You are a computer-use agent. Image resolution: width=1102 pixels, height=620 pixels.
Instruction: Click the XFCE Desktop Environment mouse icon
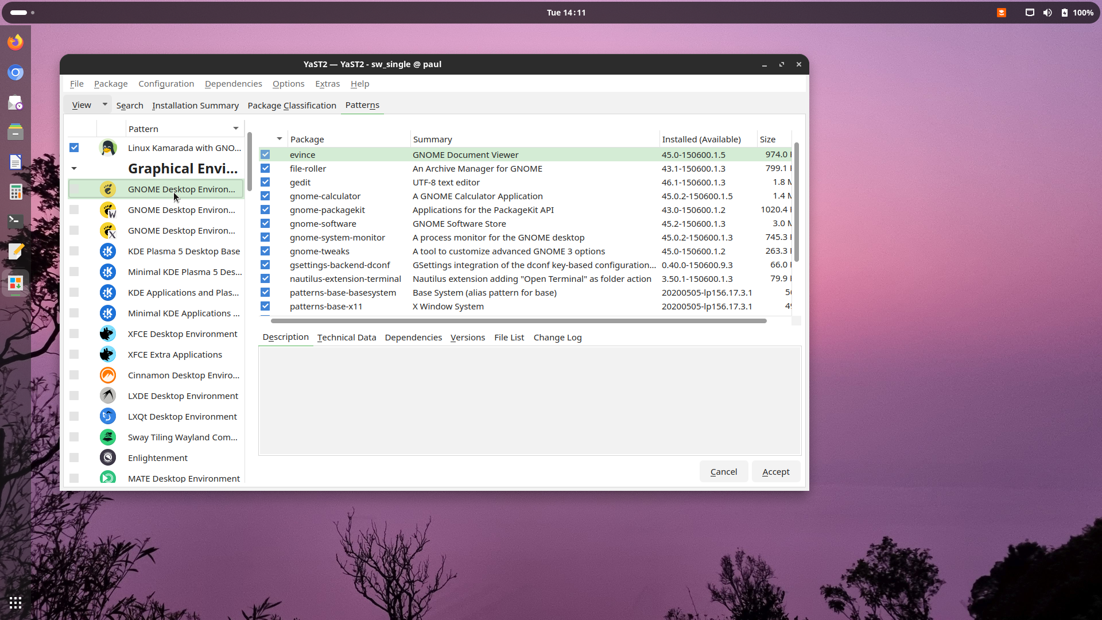pyautogui.click(x=108, y=334)
